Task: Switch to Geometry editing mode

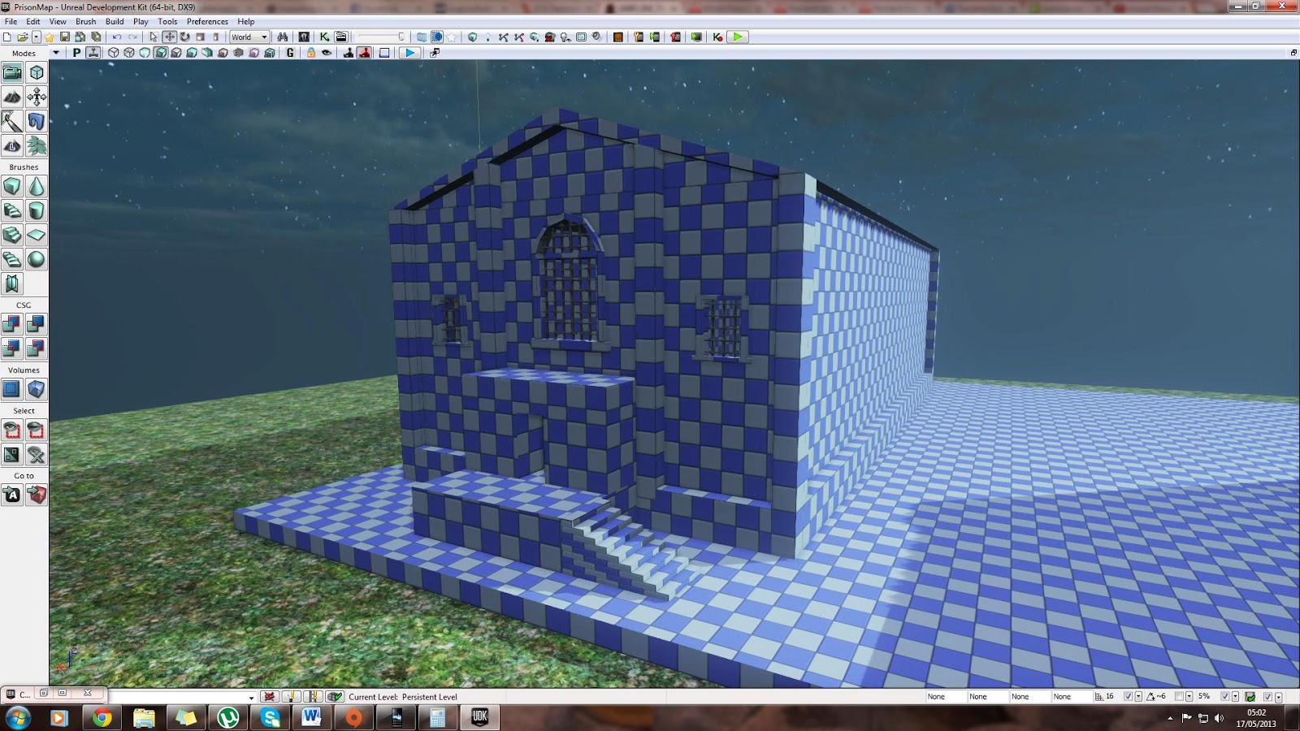Action: coord(37,72)
